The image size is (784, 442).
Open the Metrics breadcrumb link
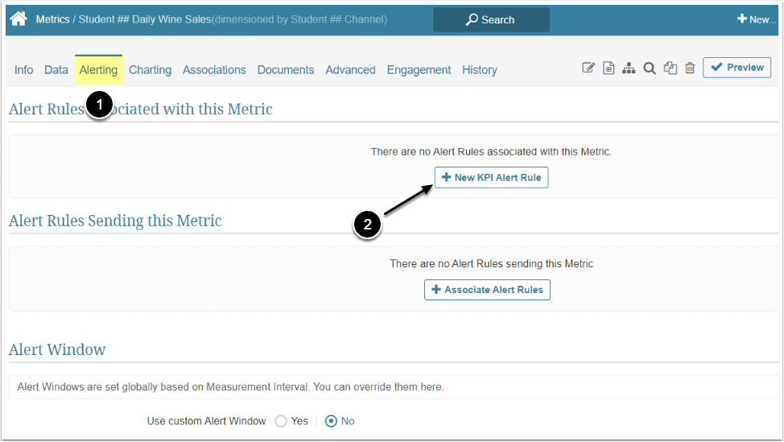pyautogui.click(x=52, y=19)
